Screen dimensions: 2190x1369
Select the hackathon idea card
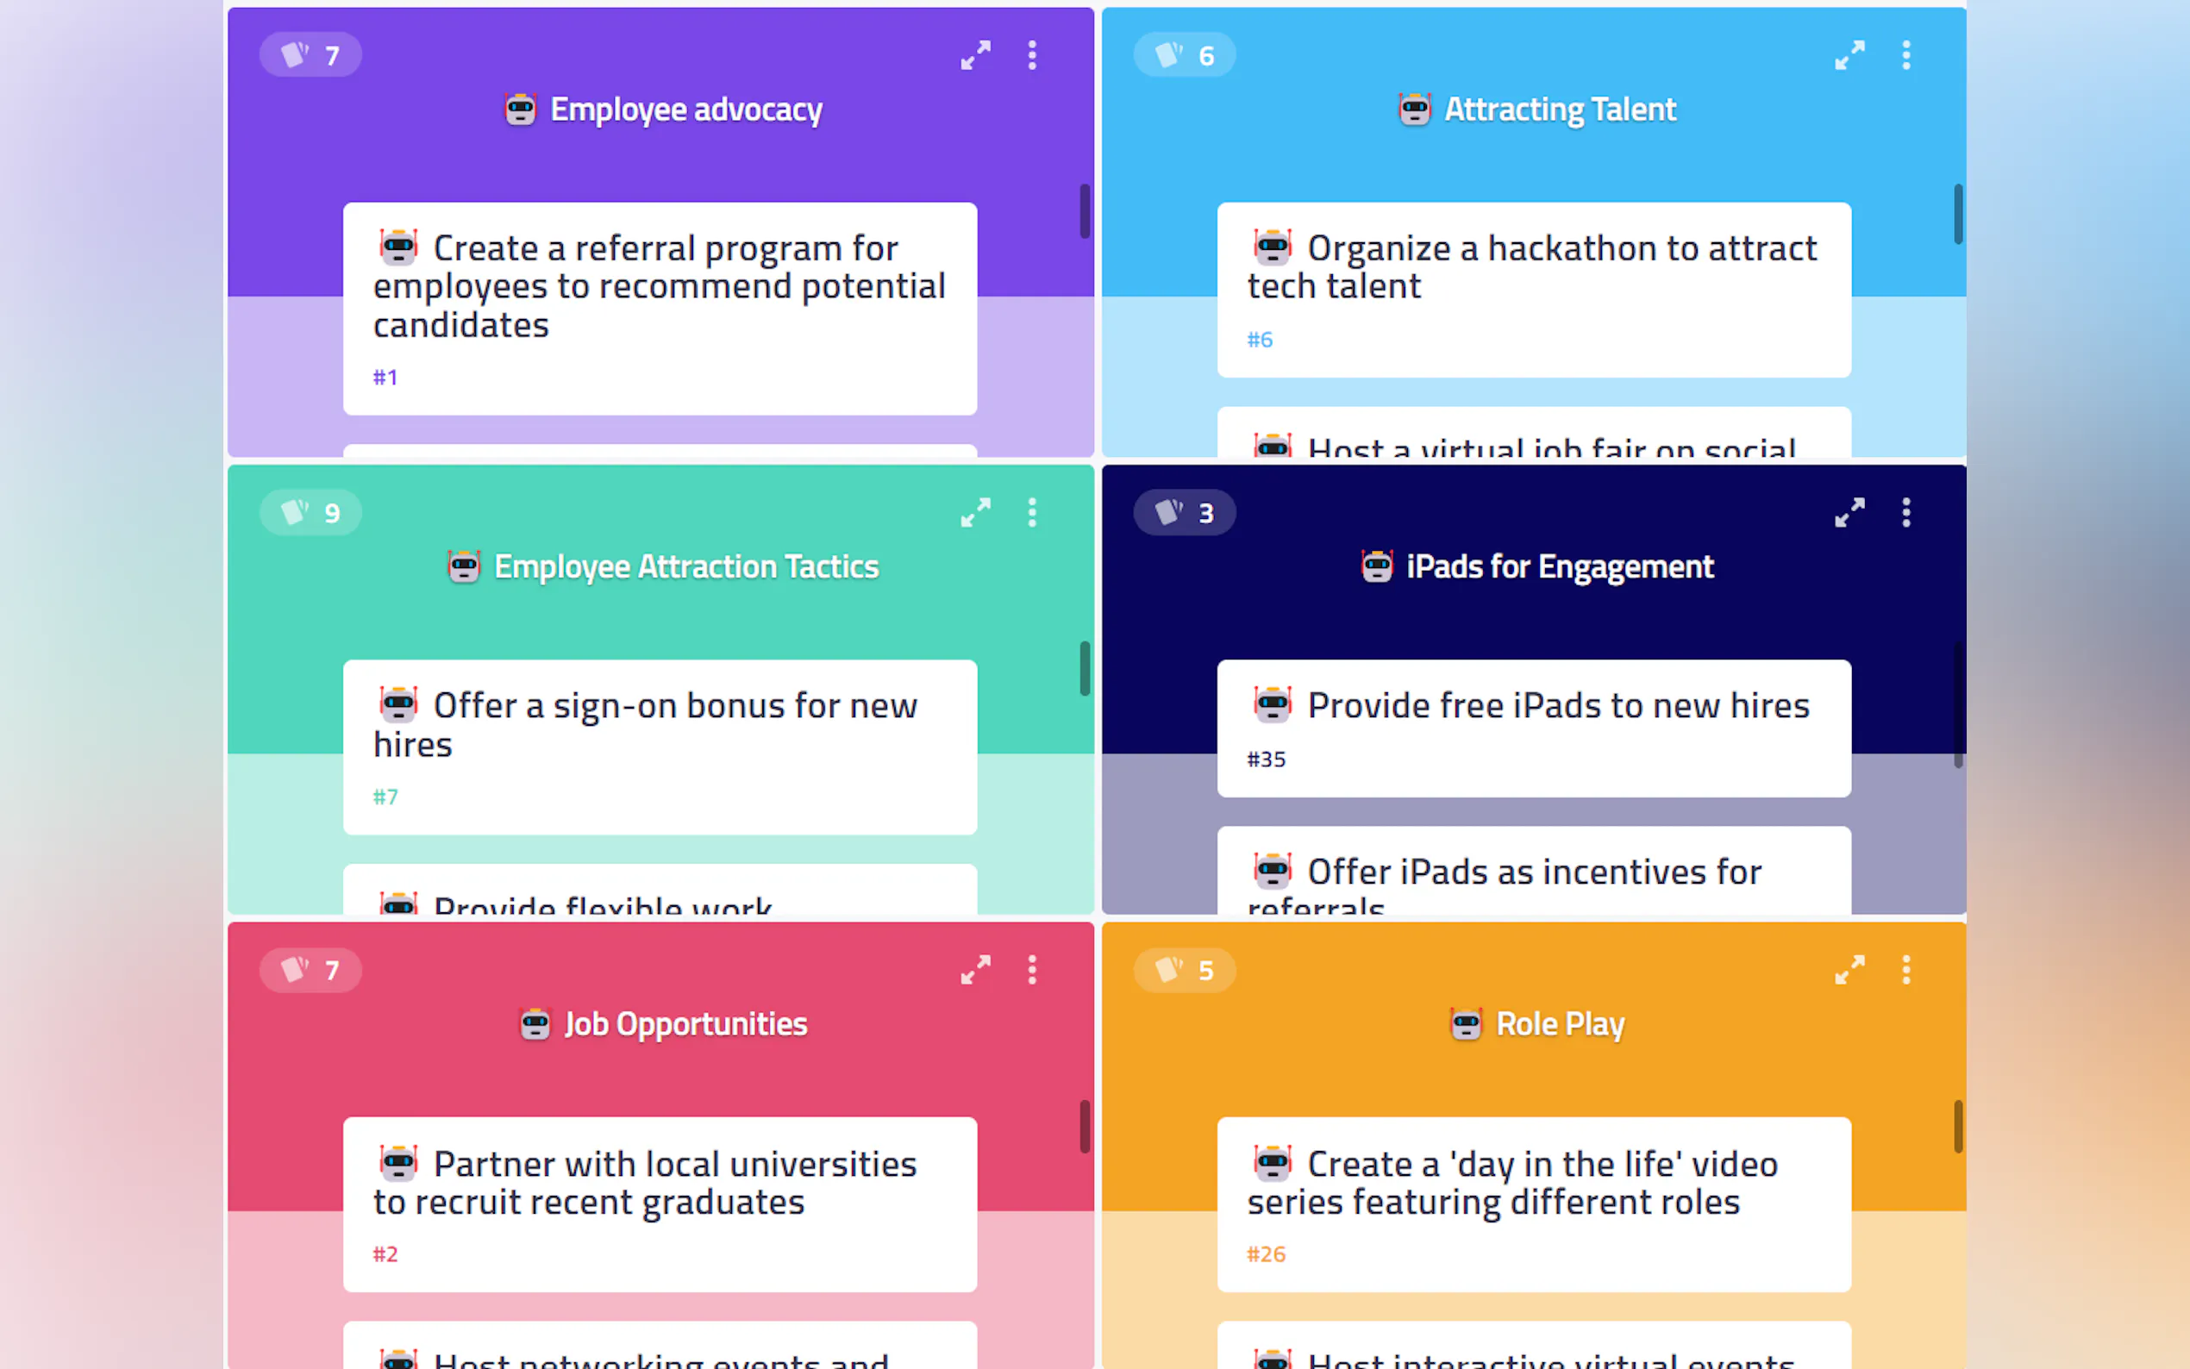(1534, 290)
